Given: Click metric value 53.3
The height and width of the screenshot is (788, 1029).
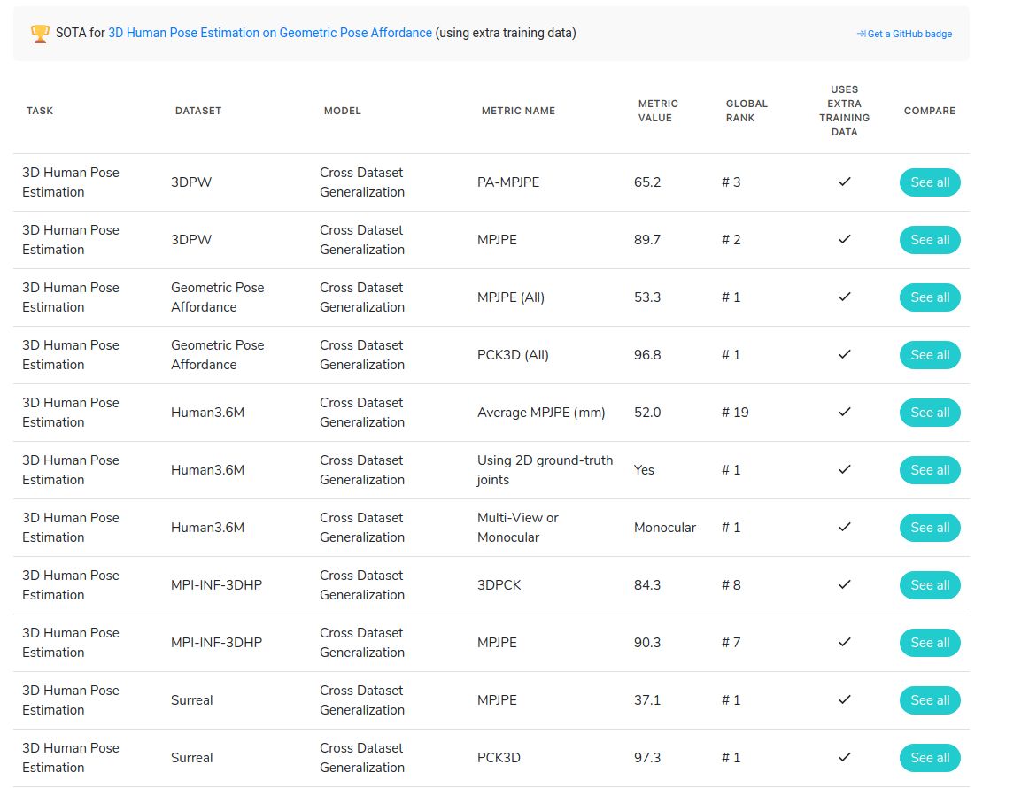Looking at the screenshot, I should click(x=647, y=297).
